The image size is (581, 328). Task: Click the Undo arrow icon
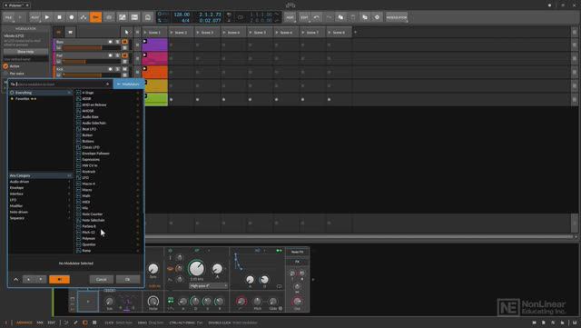(x=317, y=17)
